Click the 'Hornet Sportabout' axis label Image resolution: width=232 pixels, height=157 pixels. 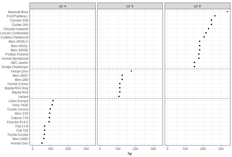tap(15, 58)
